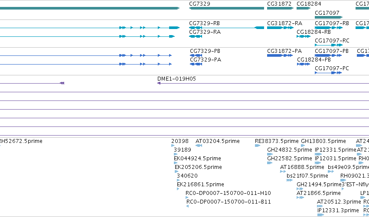The width and height of the screenshot is (369, 217).
Task: Select EST label AT20512.3prime
Action: tap(339, 202)
